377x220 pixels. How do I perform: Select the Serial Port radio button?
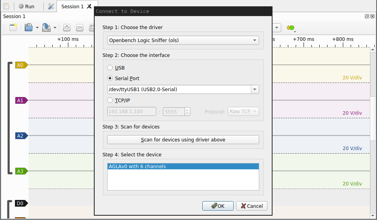110,78
